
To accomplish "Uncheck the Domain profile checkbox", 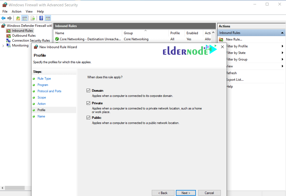I will 88,90.
